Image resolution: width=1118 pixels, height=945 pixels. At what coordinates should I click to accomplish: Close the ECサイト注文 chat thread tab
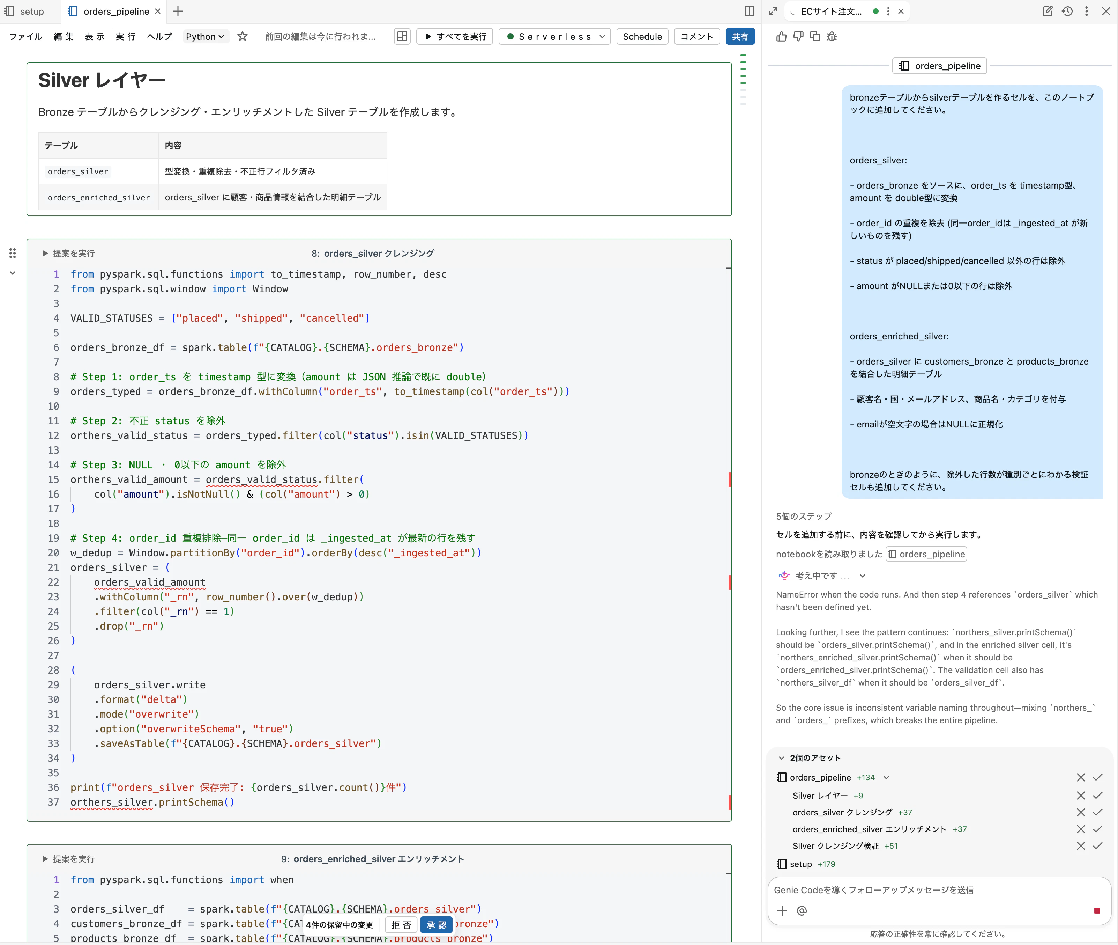click(x=901, y=11)
